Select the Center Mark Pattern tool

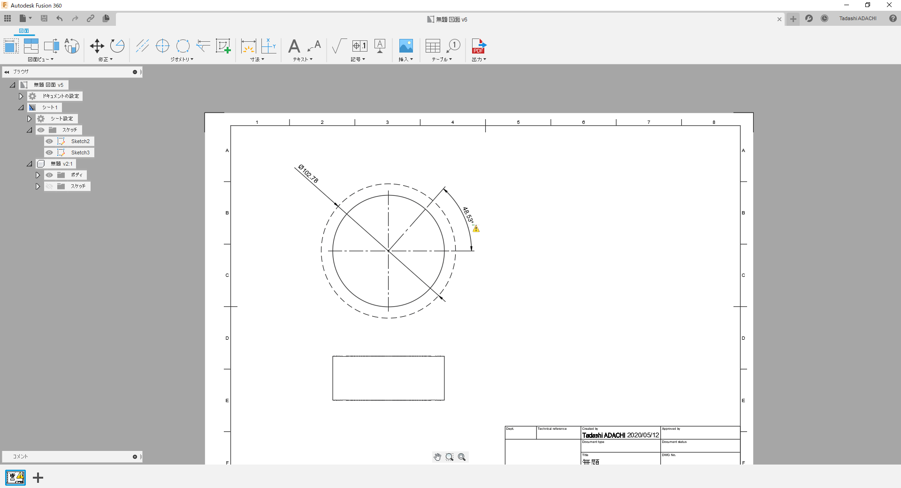(183, 46)
